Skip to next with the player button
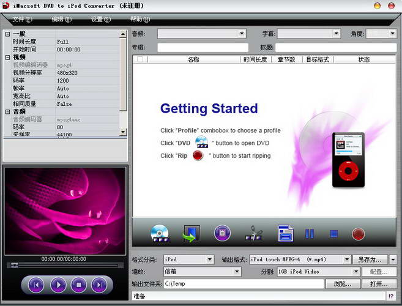Viewport: 402px width, 306px height. pos(99,285)
